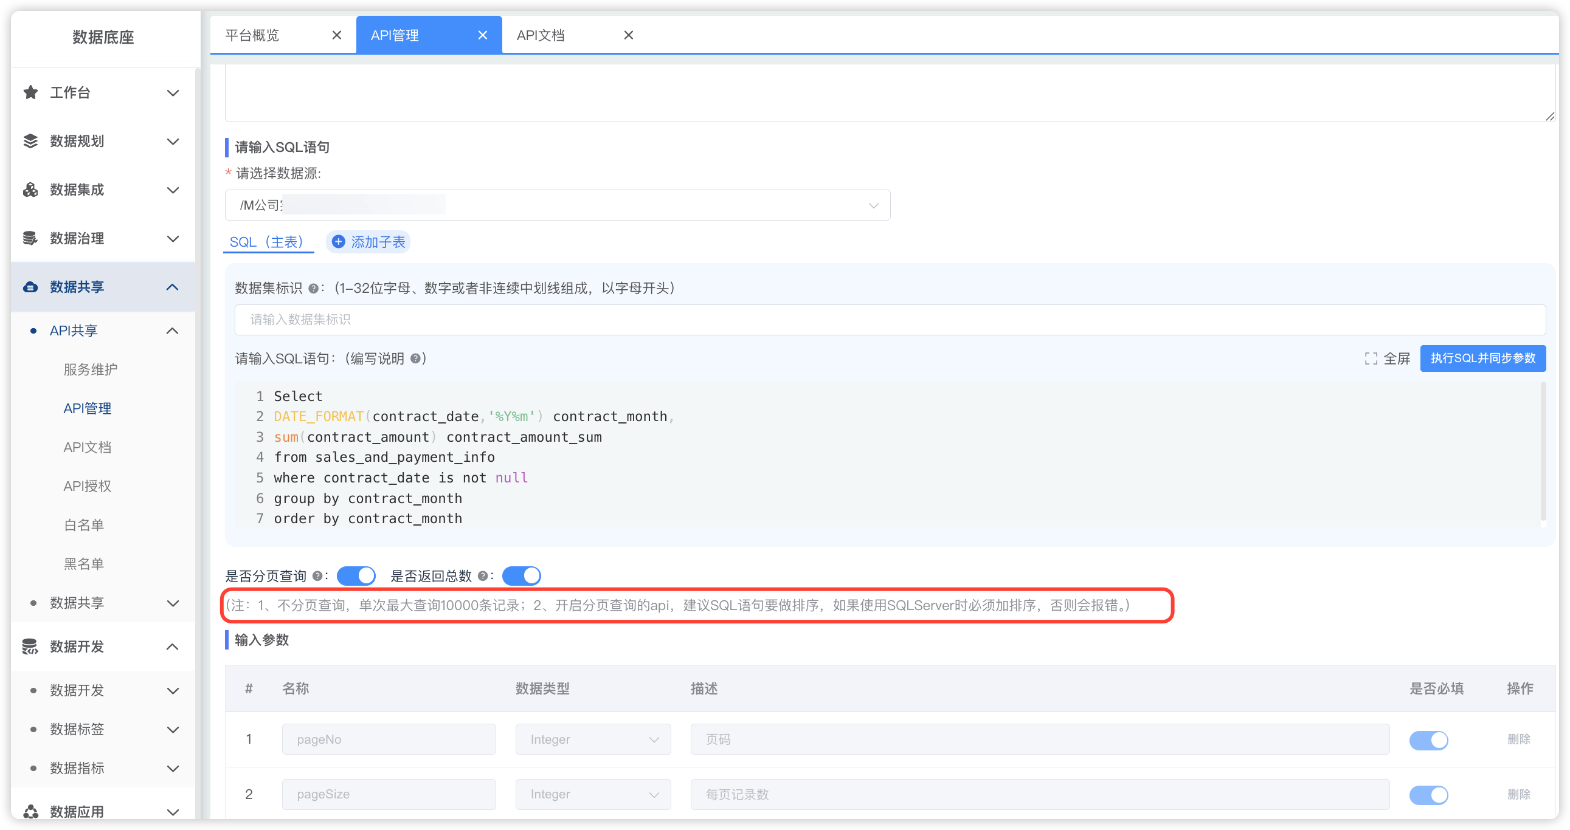
Task: Click the help icon next to 数据集标识
Action: 313,289
